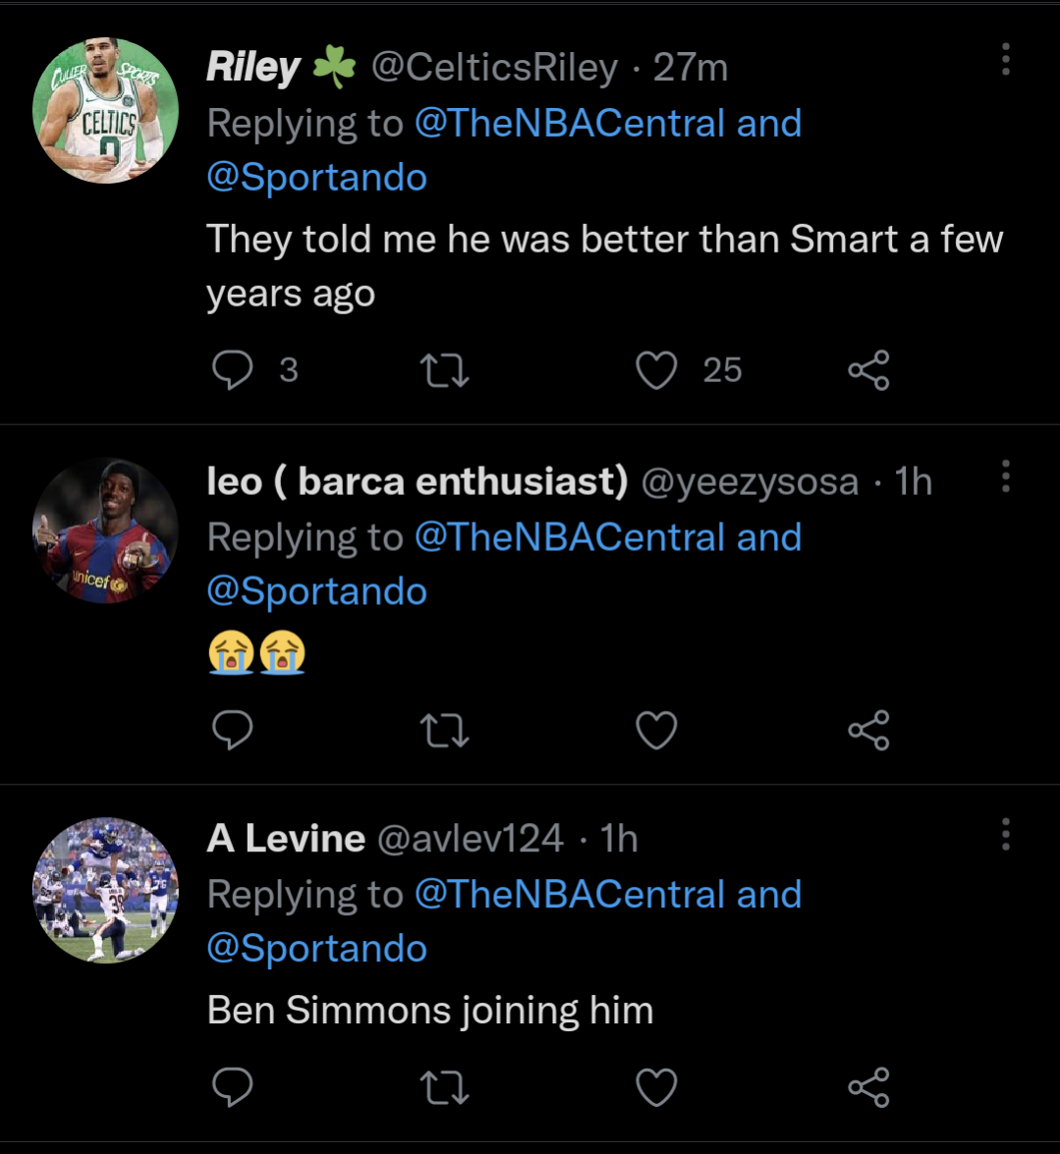
Task: Reply to A Levine's Ben Simmons tweet
Action: tap(233, 1087)
